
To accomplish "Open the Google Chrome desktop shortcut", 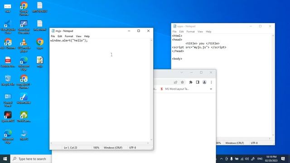I will [x=24, y=9].
